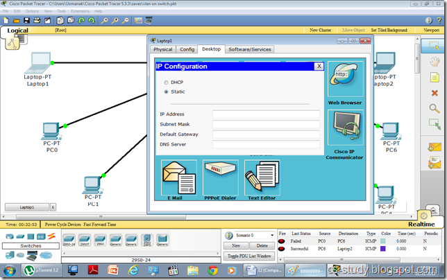This screenshot has width=447, height=280.
Task: Click Power Cycle Devices
Action: [x=62, y=225]
